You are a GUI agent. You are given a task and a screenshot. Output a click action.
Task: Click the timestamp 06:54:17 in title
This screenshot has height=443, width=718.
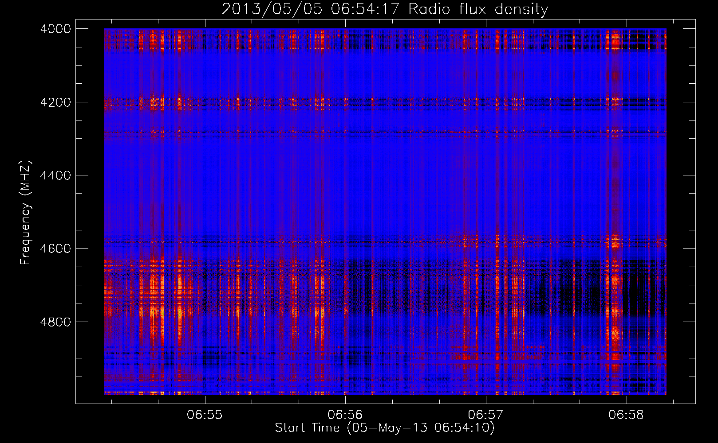coord(366,9)
